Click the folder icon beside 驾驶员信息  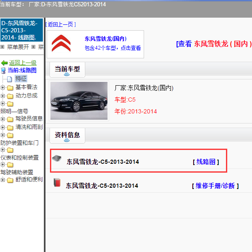10,119
